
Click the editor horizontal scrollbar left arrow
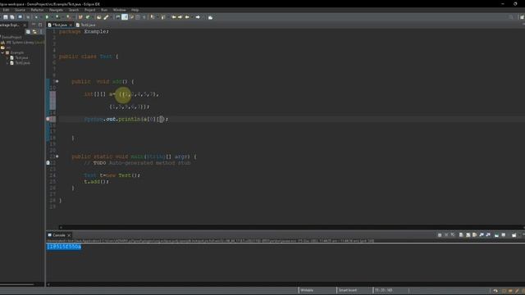point(61,228)
